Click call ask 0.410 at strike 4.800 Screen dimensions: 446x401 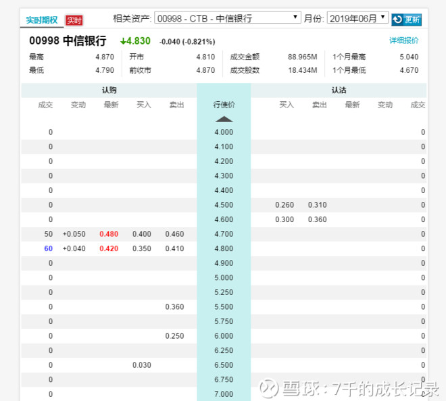174,248
